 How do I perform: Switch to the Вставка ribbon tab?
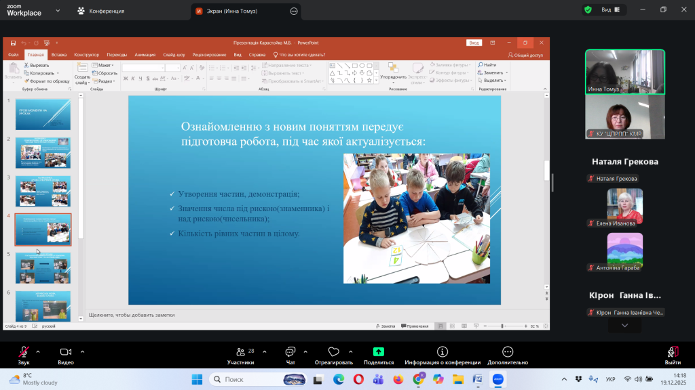(59, 55)
